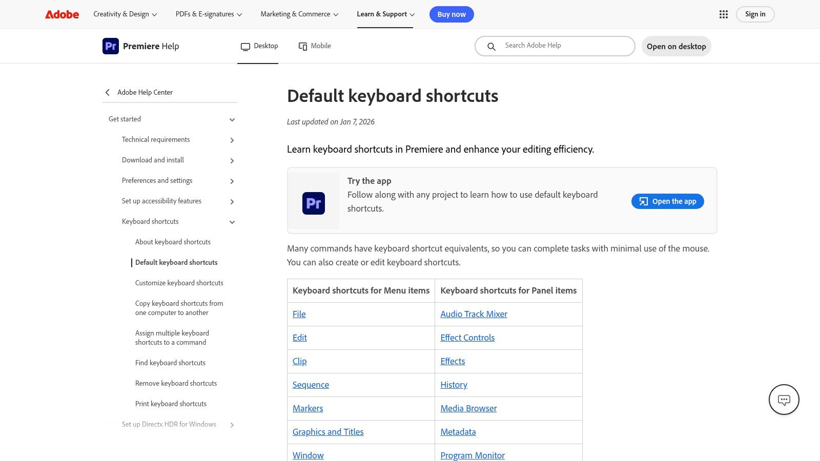Expand Set up Directx HDR for Windows chevron

[232, 425]
